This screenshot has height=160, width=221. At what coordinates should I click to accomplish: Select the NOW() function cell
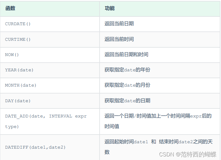[x=50, y=55]
